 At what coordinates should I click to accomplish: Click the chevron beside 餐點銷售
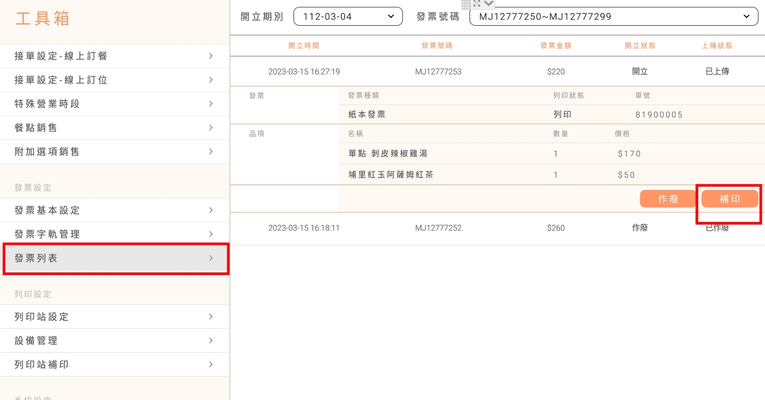(211, 128)
